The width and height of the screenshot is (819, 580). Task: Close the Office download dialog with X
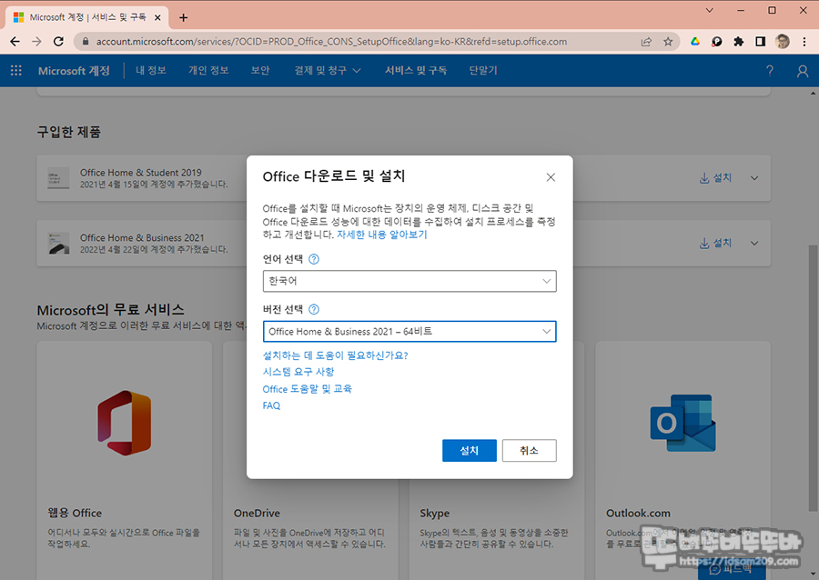[x=551, y=177]
